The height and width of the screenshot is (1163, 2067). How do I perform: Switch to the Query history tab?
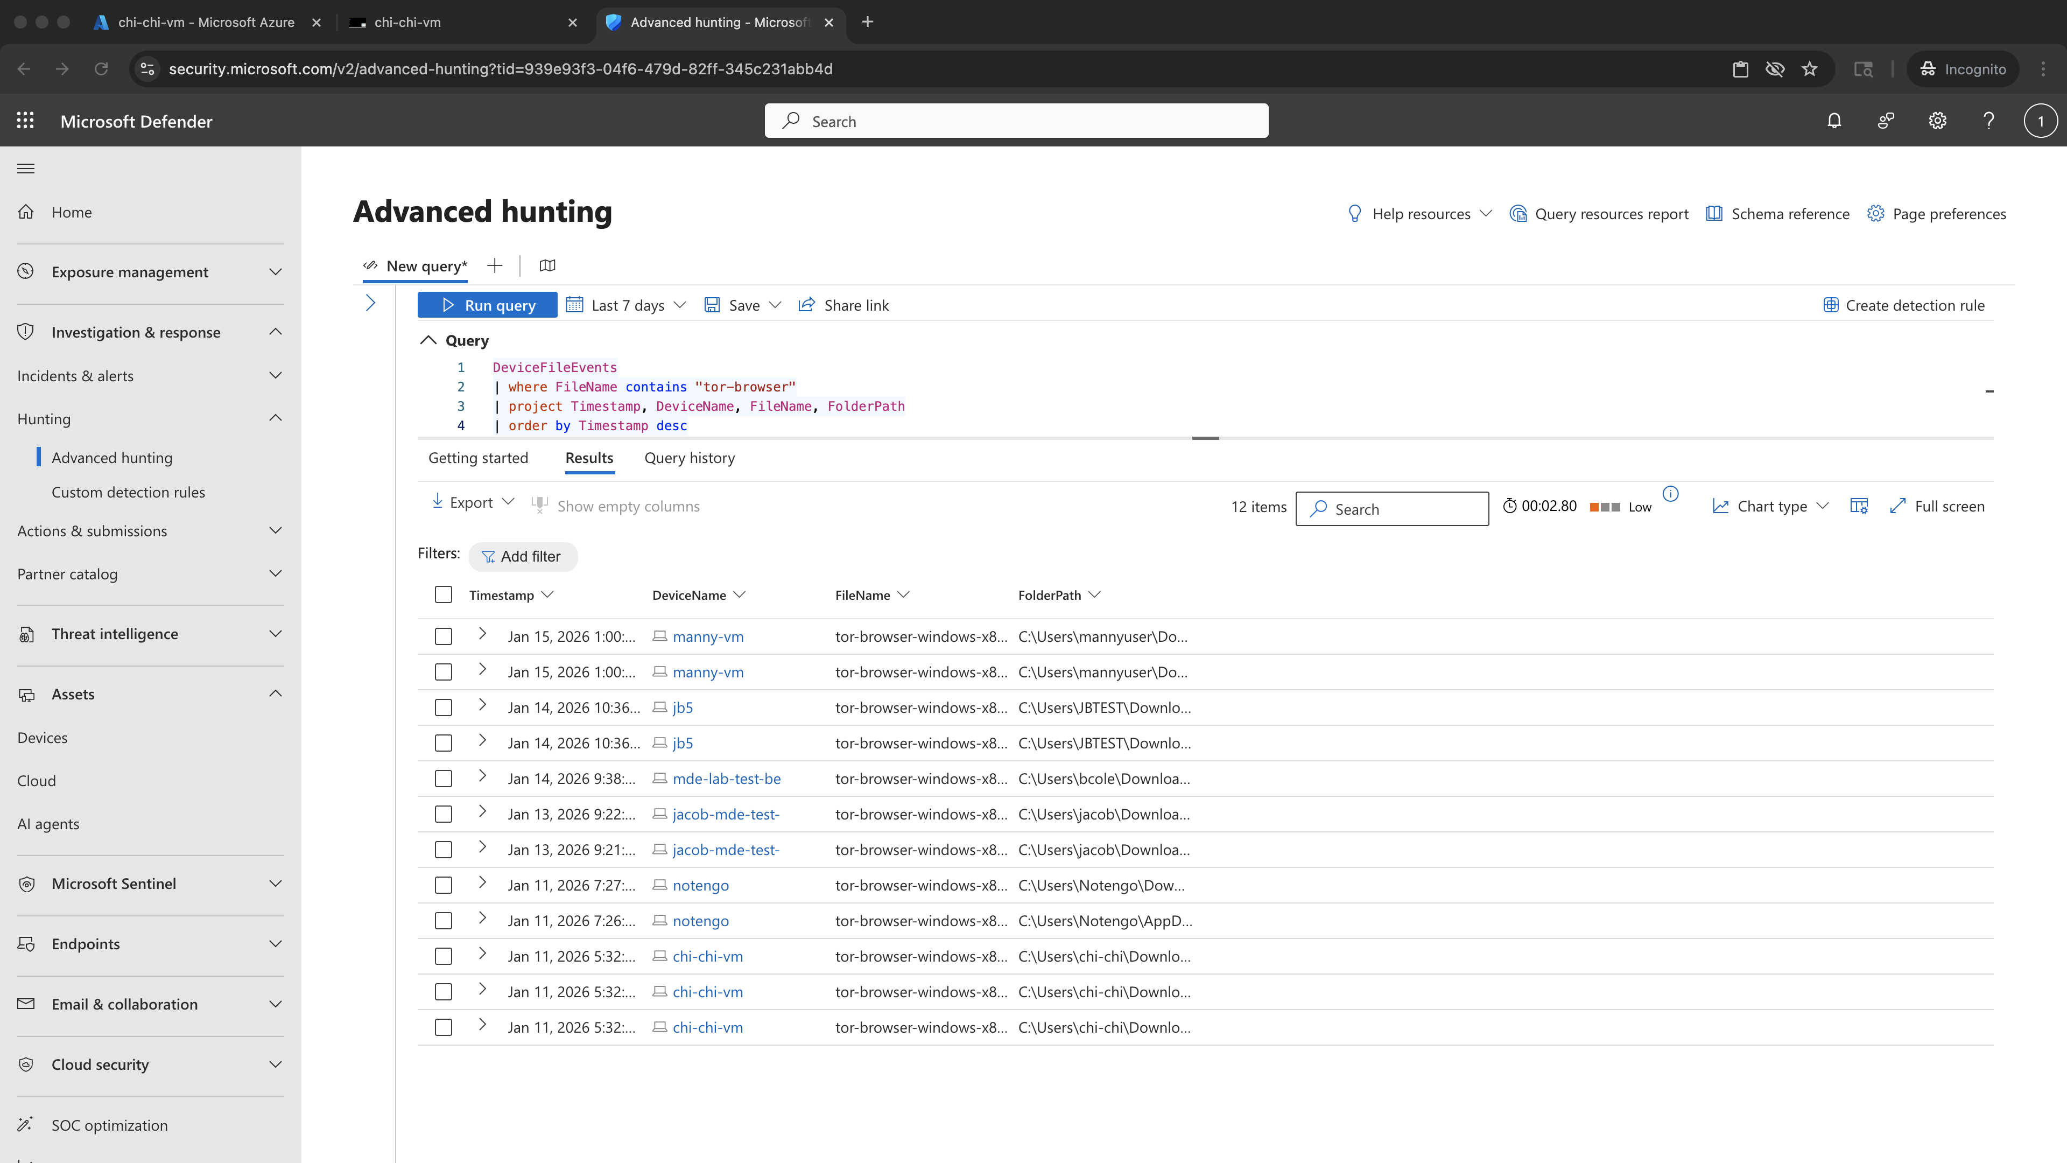[x=689, y=458]
